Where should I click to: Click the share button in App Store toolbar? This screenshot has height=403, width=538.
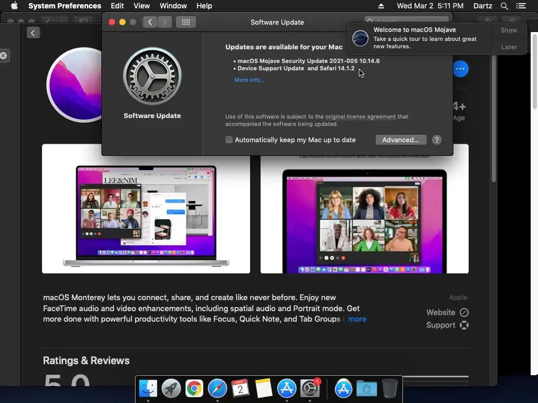[x=488, y=20]
